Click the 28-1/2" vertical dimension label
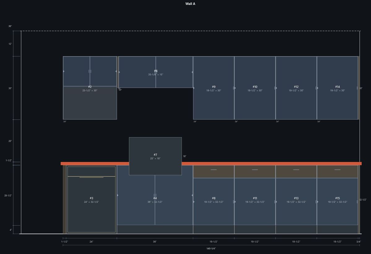This screenshot has width=371, height=254. [8, 195]
